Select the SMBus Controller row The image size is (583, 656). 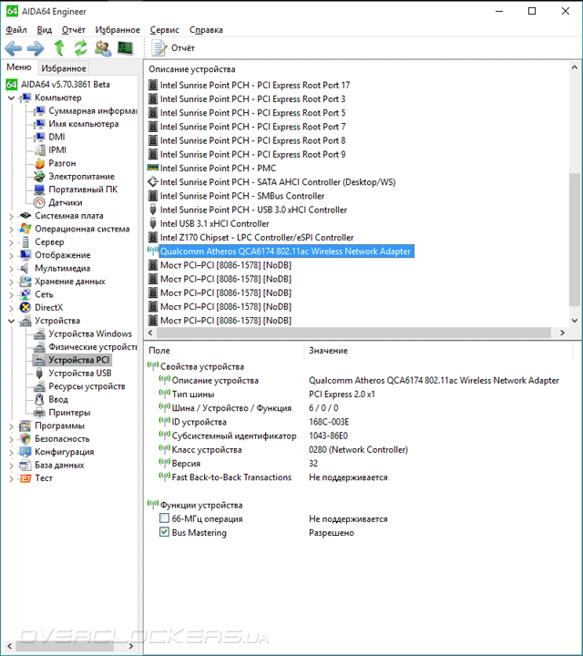pos(242,196)
